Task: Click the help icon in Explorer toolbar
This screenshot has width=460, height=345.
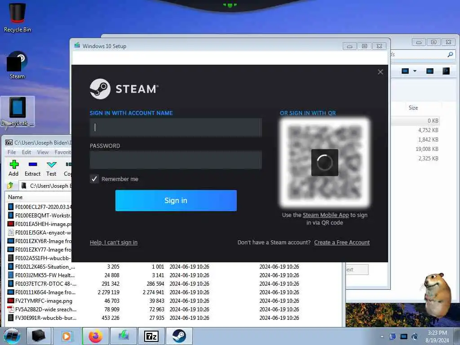Action: pos(446,71)
